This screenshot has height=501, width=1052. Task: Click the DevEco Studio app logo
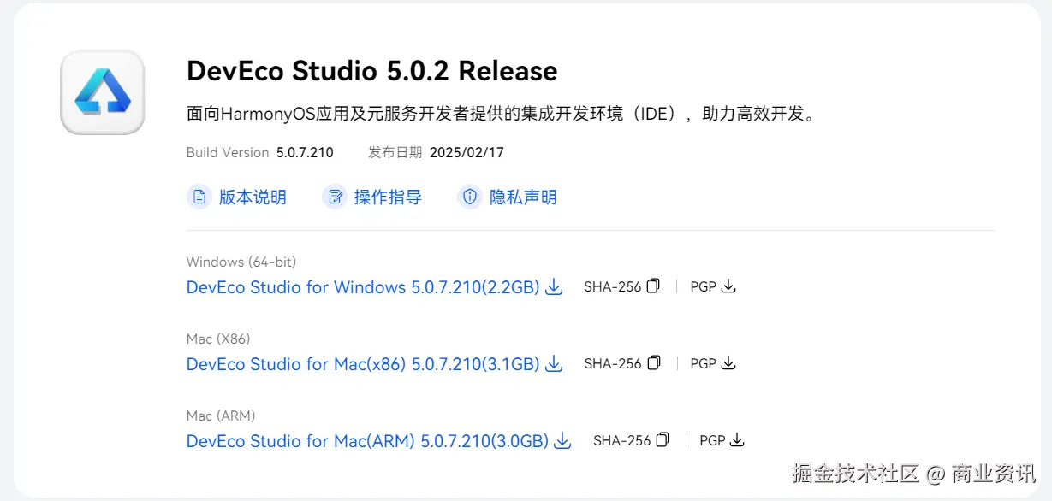(102, 92)
